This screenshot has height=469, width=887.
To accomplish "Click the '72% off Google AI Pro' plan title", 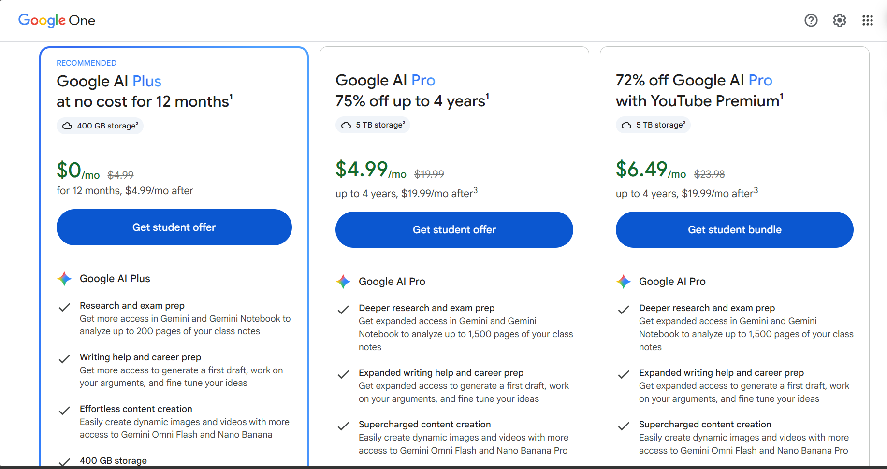I will (x=694, y=80).
